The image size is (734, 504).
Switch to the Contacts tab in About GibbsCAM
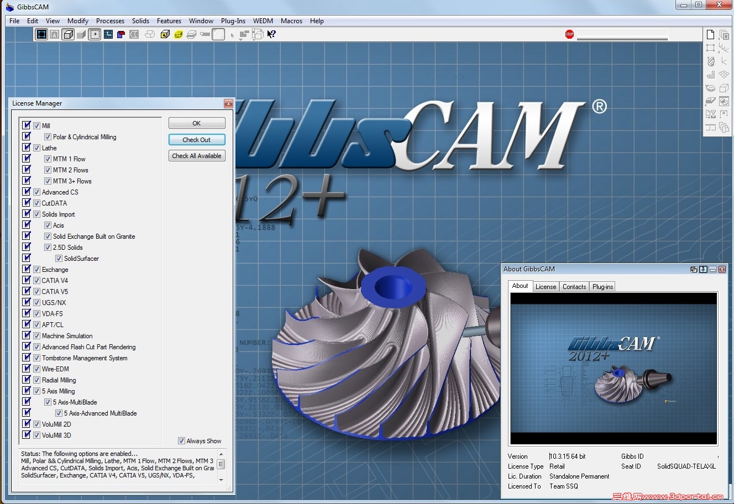(574, 286)
